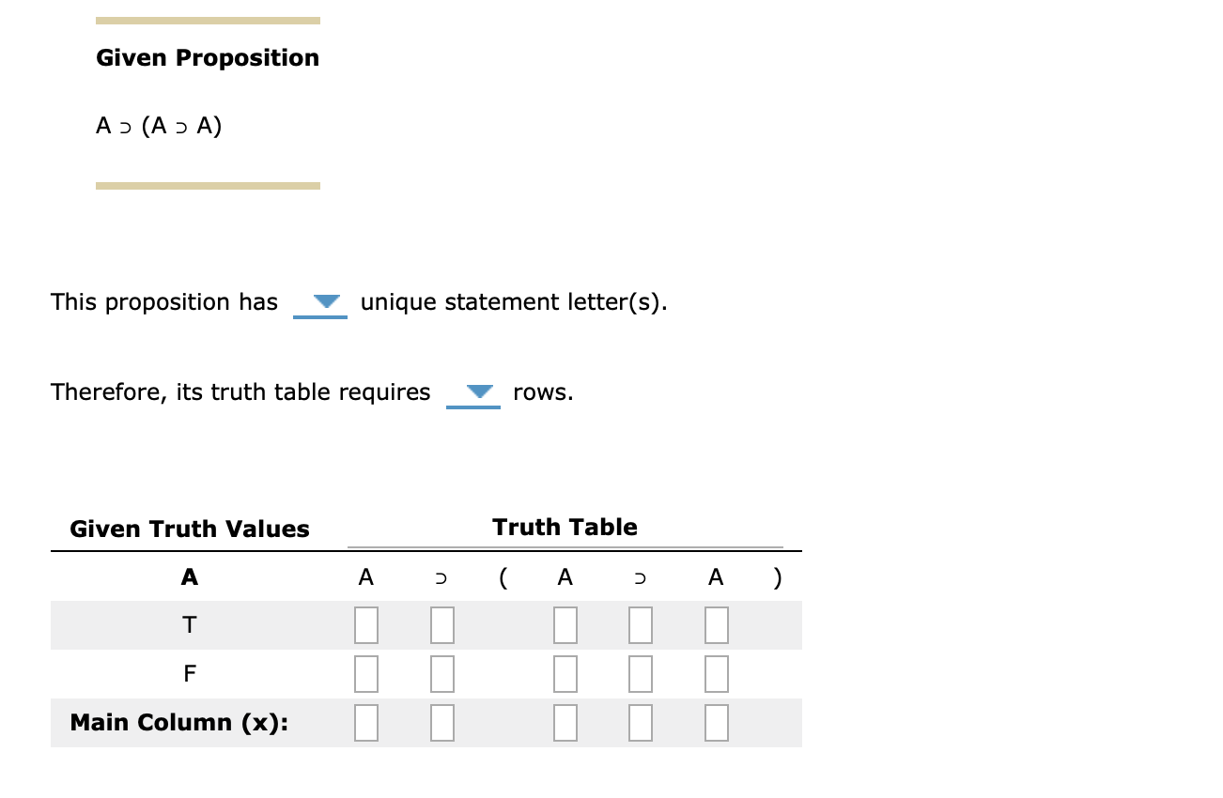Open the truth table rows dropdown
Image resolution: width=1223 pixels, height=798 pixels.
(x=473, y=392)
